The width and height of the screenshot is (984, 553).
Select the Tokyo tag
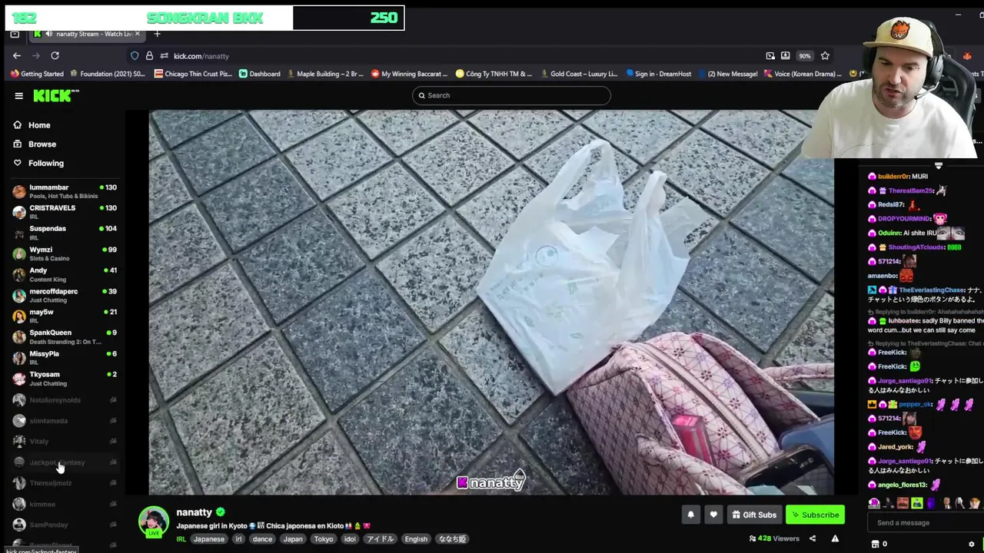tap(324, 539)
